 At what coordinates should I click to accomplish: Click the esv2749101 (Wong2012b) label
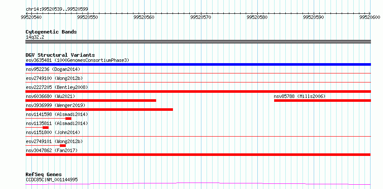pos(54,141)
